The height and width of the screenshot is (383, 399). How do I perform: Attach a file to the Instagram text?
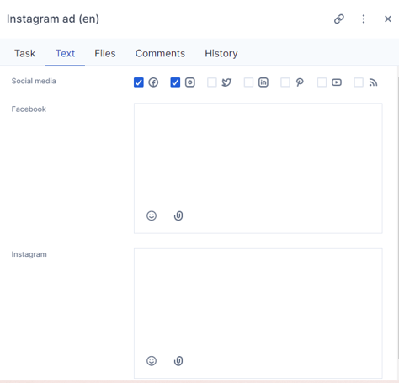click(178, 361)
